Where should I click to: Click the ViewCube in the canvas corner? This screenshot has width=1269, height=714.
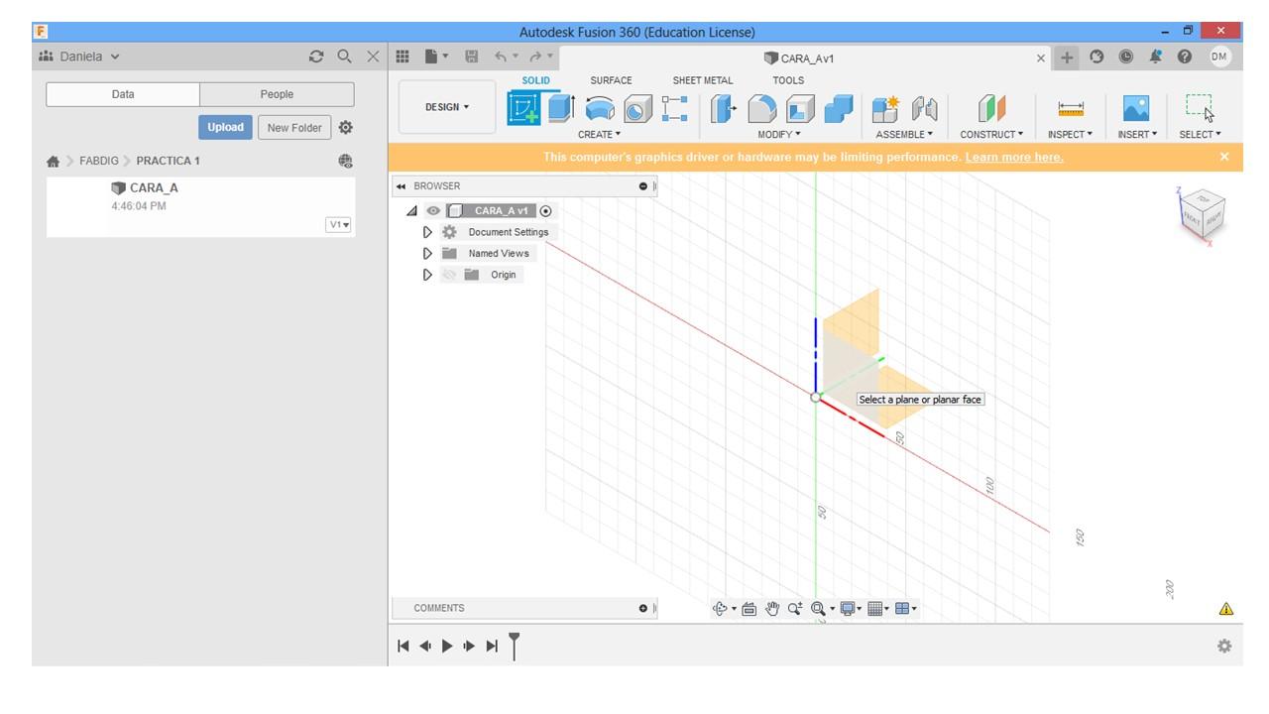1203,214
